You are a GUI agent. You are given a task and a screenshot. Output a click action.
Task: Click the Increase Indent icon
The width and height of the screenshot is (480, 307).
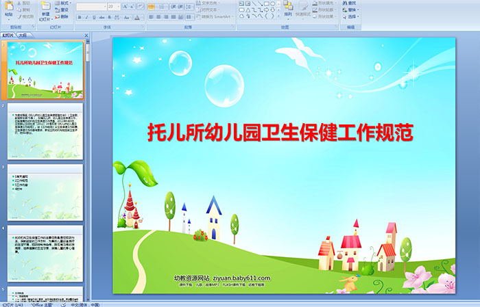[x=180, y=6]
